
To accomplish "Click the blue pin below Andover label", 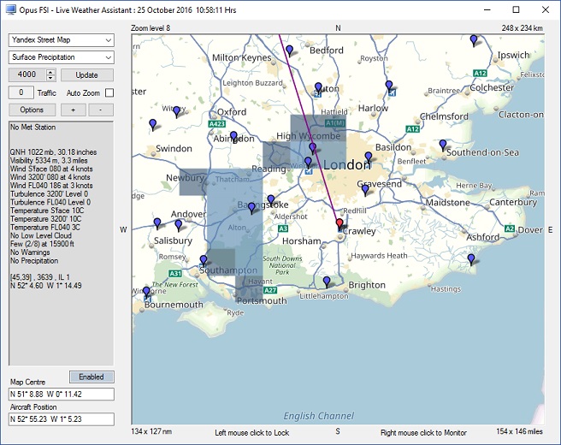I will (179, 225).
